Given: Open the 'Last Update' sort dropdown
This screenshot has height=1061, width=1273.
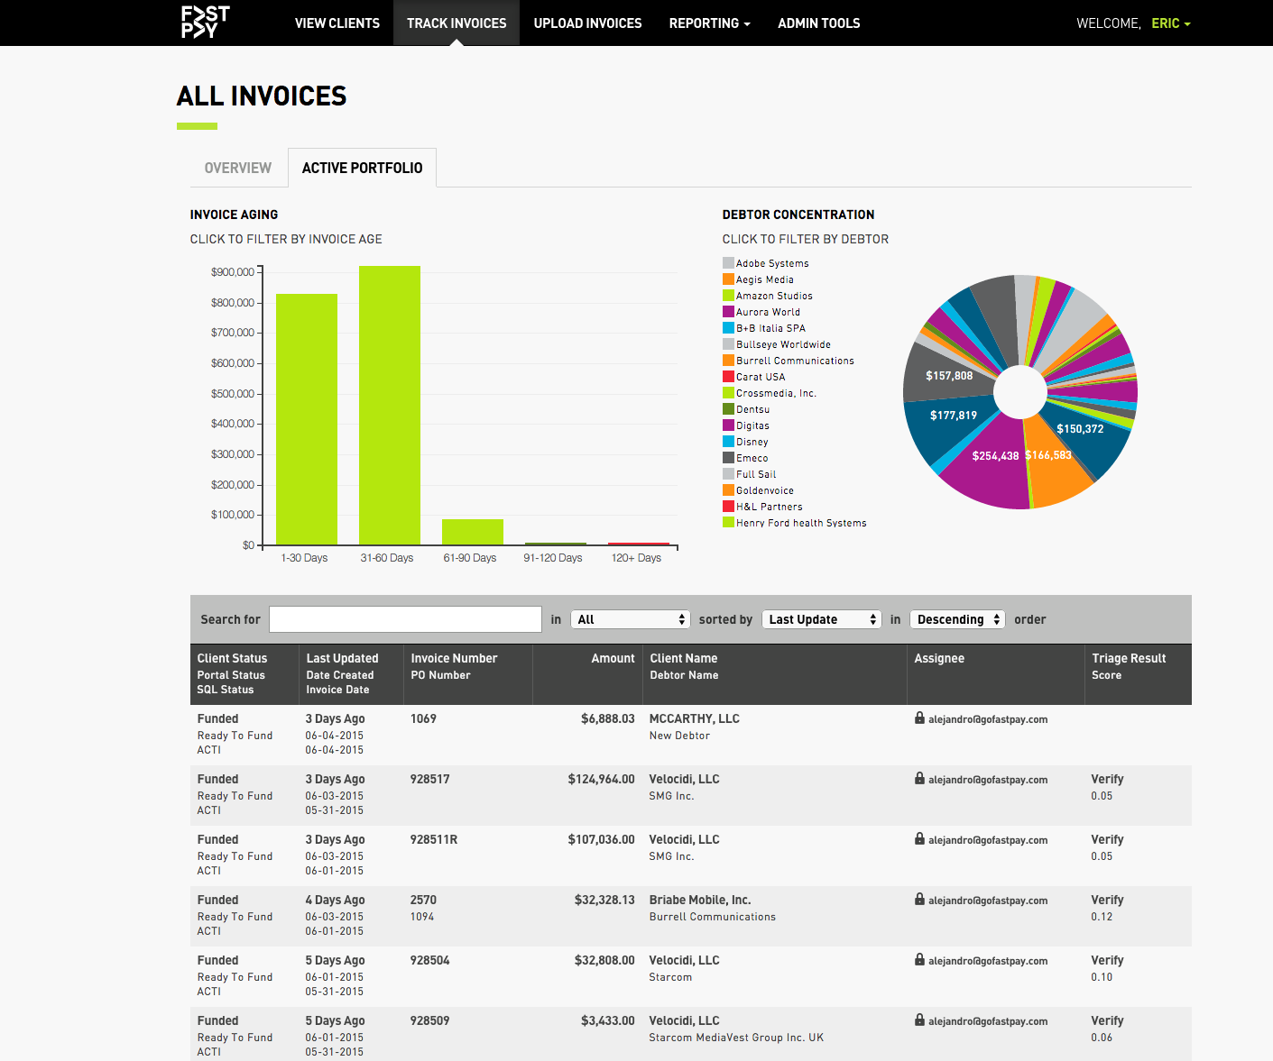Looking at the screenshot, I should (822, 619).
